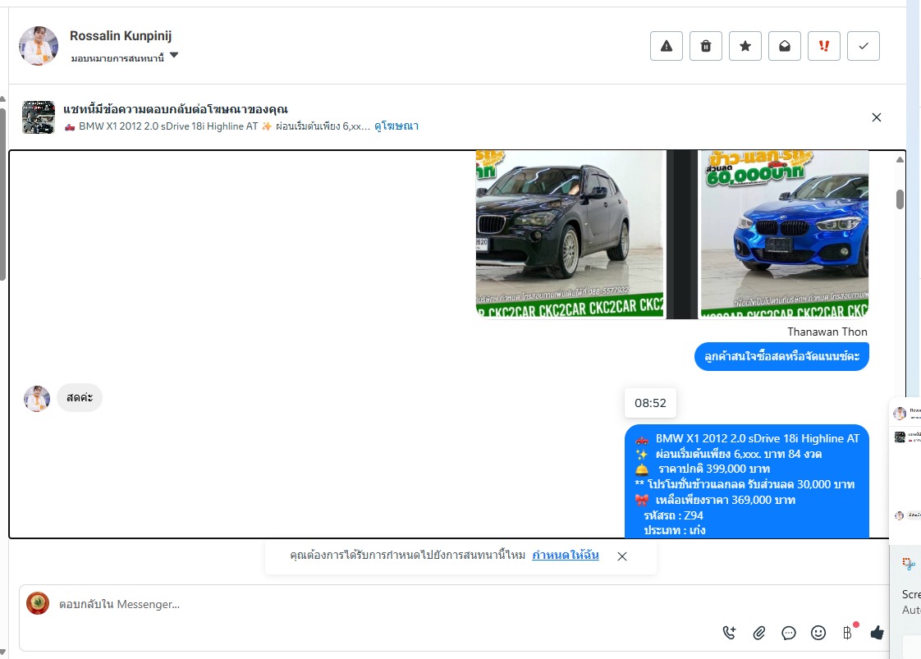Open the black BMW X1 photo

[570, 234]
